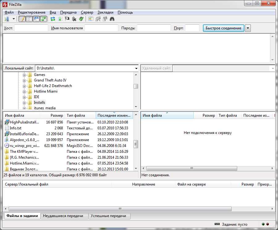This screenshot has height=230, width=278.
Task: Click the queue status icon beside Задание
Action: click(217, 224)
